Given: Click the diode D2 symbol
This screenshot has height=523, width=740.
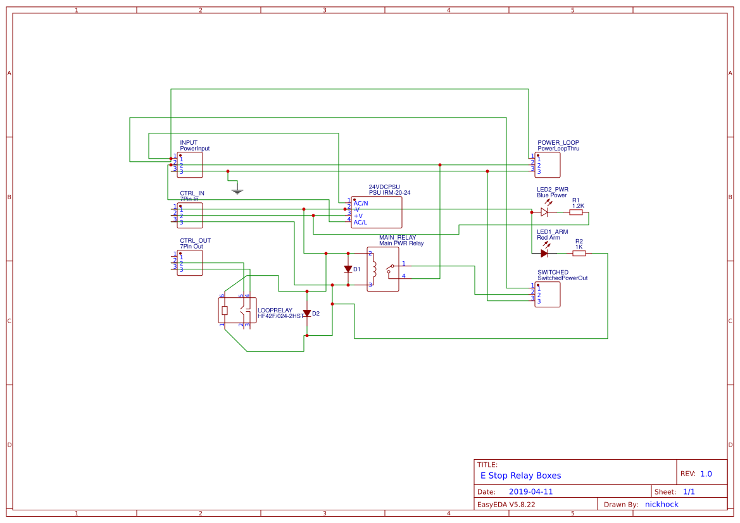Looking at the screenshot, I should [x=308, y=313].
